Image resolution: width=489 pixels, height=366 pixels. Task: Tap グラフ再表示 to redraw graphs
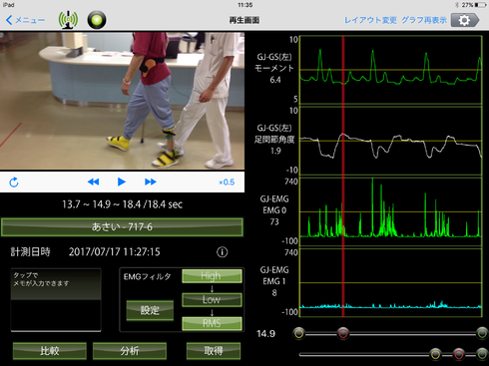tap(424, 20)
